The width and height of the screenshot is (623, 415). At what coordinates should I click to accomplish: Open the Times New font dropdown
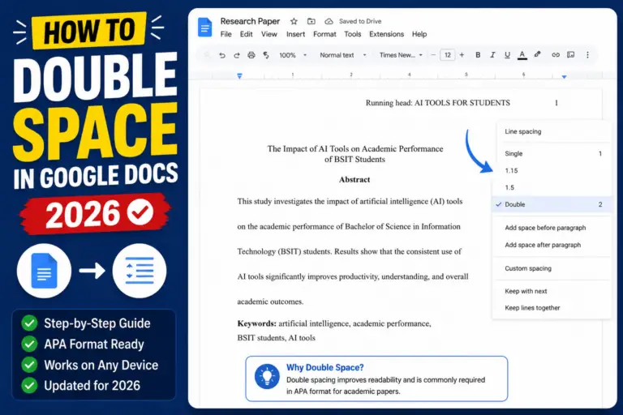tap(401, 55)
